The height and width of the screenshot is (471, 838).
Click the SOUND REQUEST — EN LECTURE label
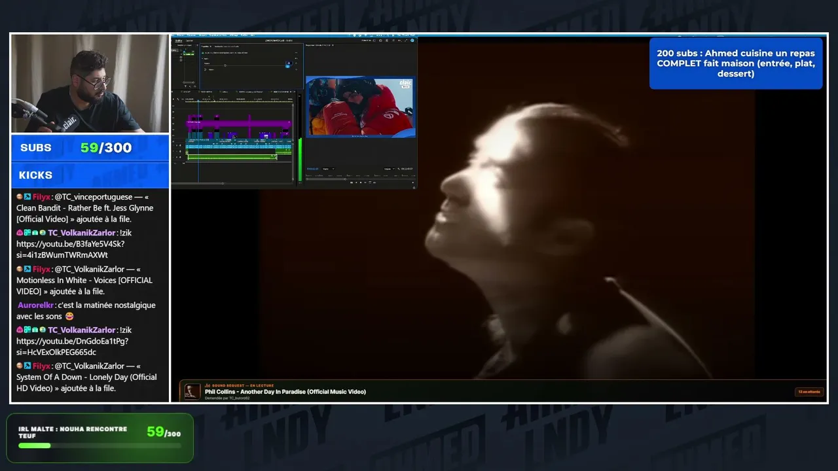(239, 385)
